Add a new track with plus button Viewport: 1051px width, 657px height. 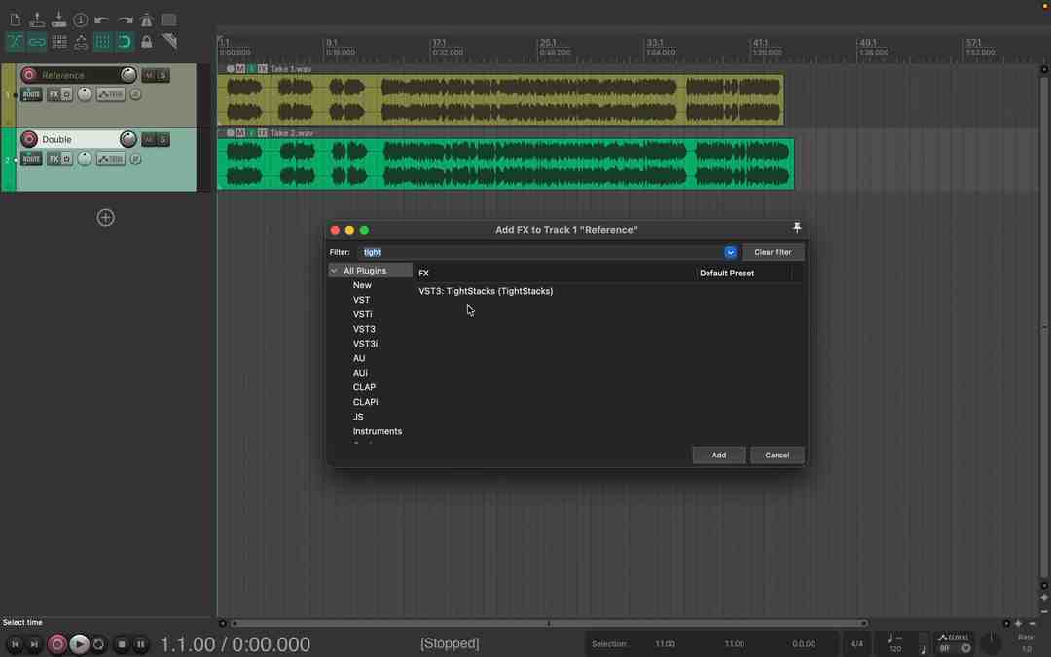105,217
